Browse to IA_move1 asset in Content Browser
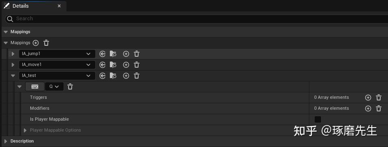This screenshot has height=147, width=388. [113, 65]
